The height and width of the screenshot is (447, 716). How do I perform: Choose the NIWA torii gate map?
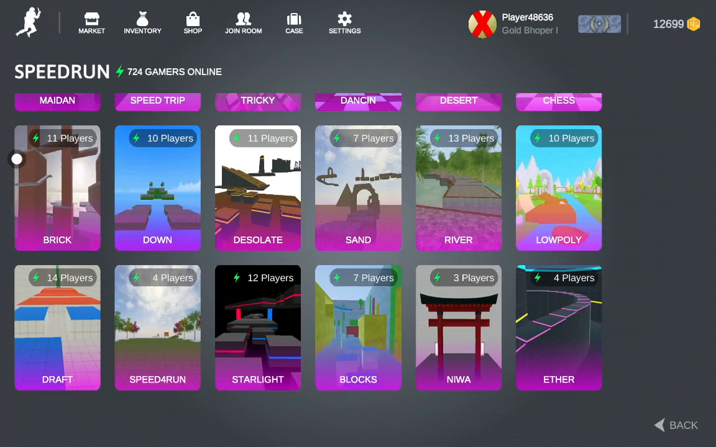pos(459,328)
